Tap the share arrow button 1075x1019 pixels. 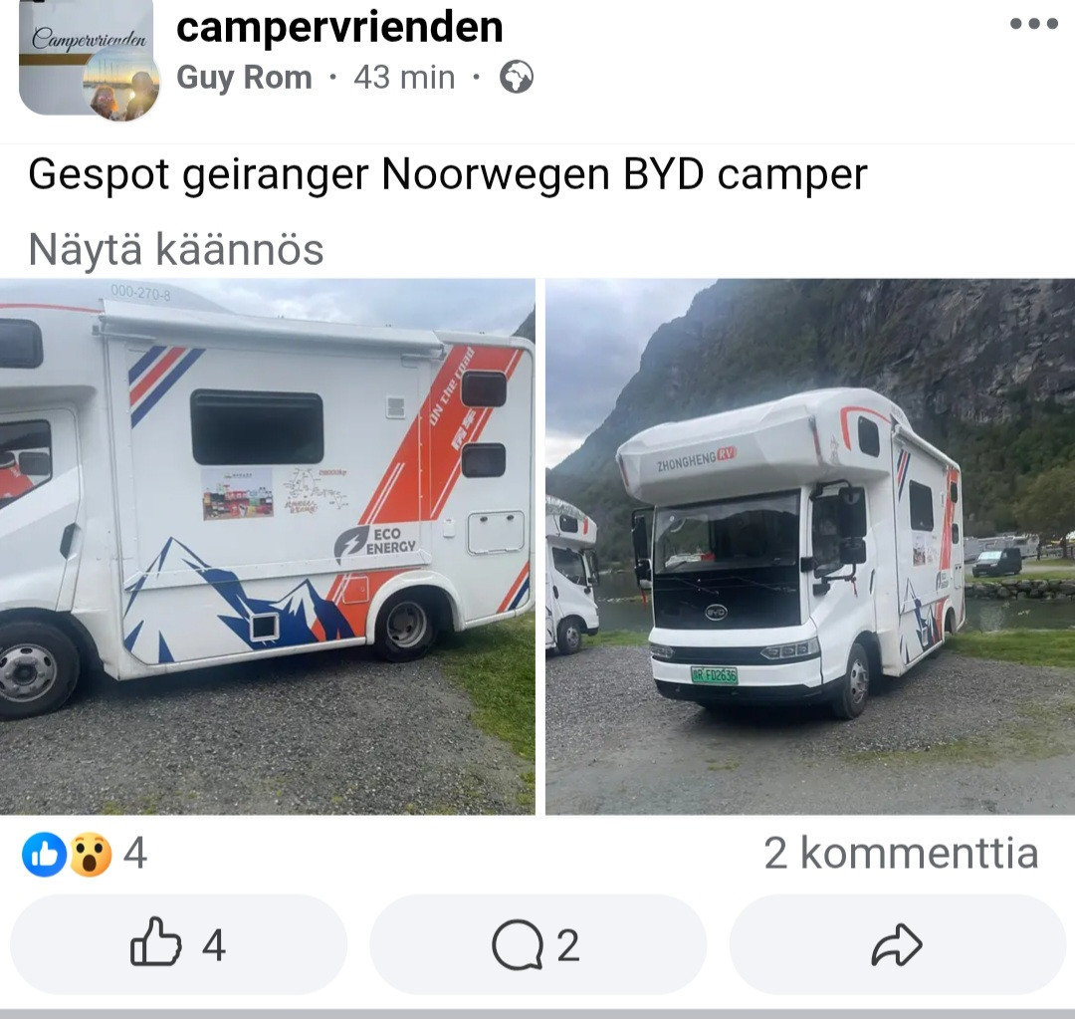click(898, 944)
